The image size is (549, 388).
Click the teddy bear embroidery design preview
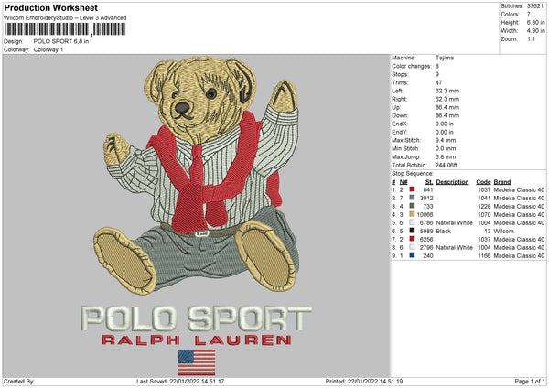[x=197, y=175]
